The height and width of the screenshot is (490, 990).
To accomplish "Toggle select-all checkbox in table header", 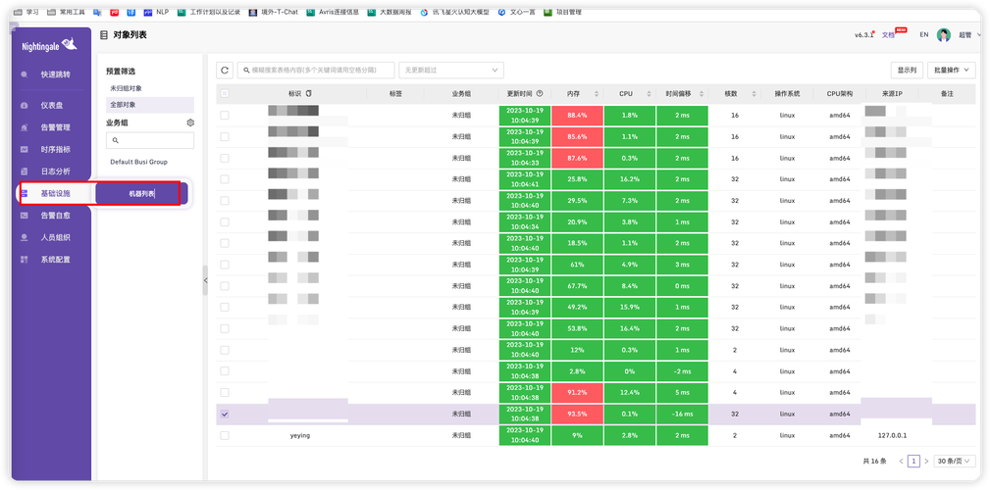I will [225, 93].
